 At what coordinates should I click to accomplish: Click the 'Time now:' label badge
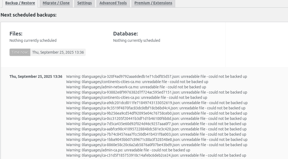click(20, 52)
